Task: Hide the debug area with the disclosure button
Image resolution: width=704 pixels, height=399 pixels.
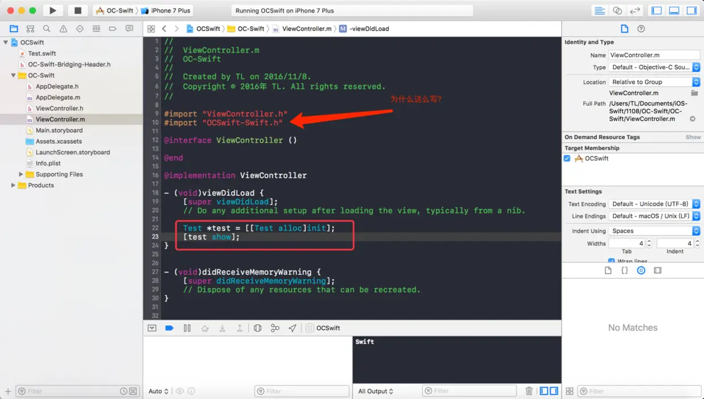Action: click(152, 328)
